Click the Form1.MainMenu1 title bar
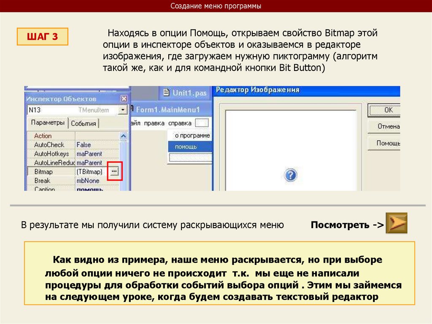Screen dimensions: 432x324 click(x=171, y=109)
